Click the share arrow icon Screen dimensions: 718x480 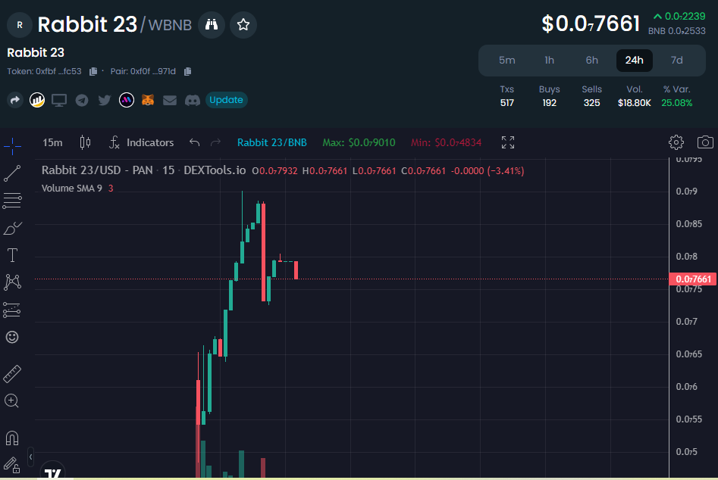(x=15, y=100)
